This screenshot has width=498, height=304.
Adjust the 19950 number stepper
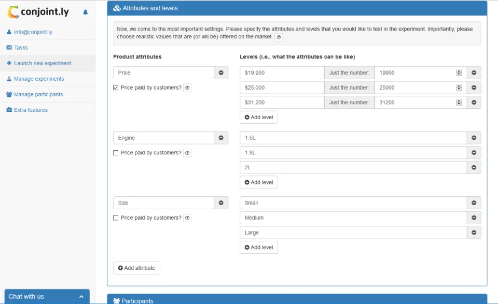coord(459,73)
